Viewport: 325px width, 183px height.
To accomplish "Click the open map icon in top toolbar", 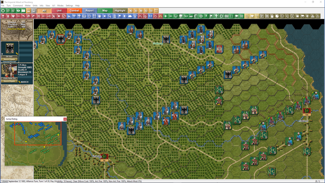I will (x=23, y=11).
